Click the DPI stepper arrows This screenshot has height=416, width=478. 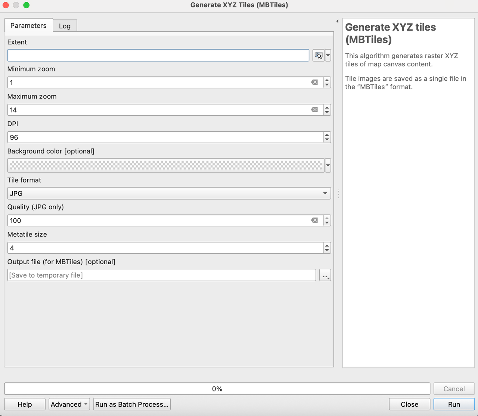(x=327, y=137)
